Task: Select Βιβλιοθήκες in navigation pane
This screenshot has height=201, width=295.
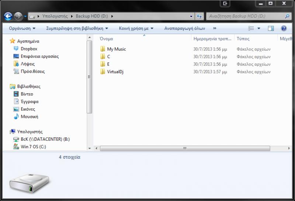Action: pyautogui.click(x=29, y=86)
